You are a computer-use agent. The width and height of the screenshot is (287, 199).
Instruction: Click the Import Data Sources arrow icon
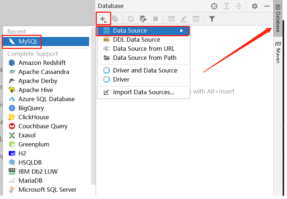tap(106, 92)
